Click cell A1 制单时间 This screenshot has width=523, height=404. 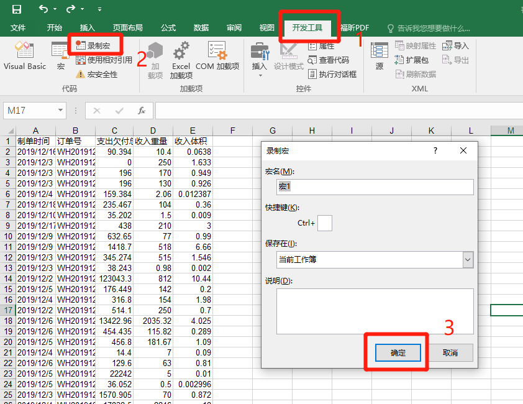click(x=35, y=141)
